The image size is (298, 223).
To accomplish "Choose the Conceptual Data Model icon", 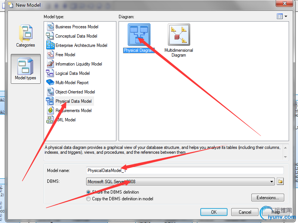I will [50, 36].
